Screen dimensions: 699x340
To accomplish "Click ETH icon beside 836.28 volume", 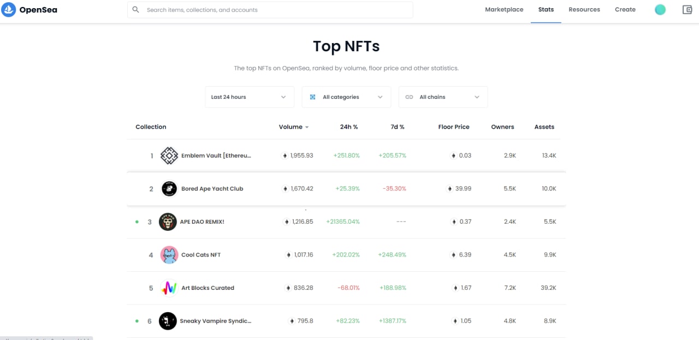I will (288, 288).
